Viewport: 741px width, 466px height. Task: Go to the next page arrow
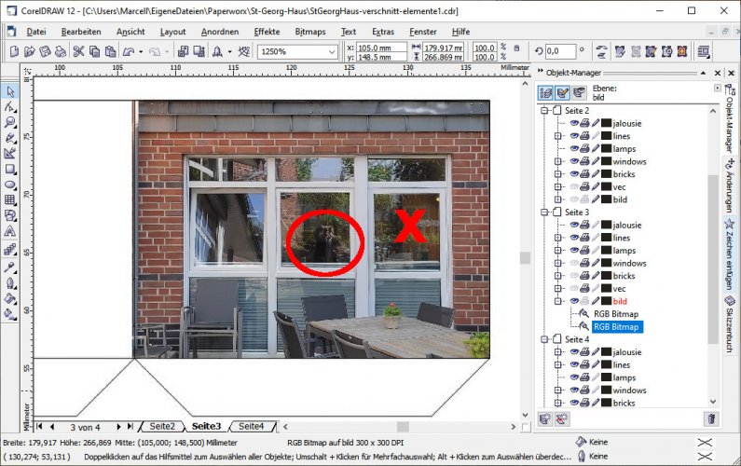coord(118,427)
